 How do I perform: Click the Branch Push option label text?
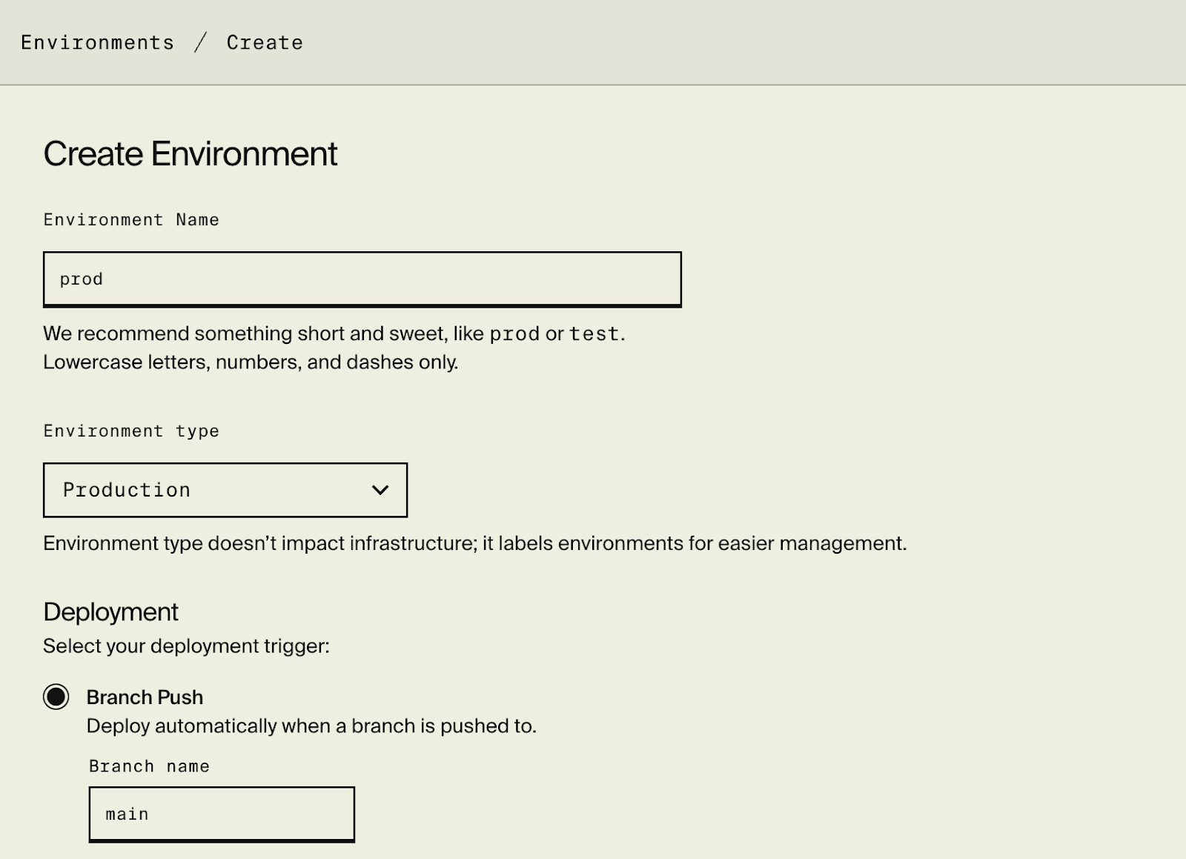click(x=145, y=697)
